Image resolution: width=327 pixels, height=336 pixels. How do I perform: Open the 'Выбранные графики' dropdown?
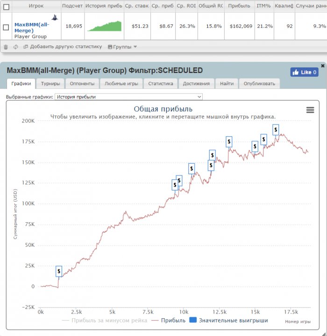tap(128, 96)
